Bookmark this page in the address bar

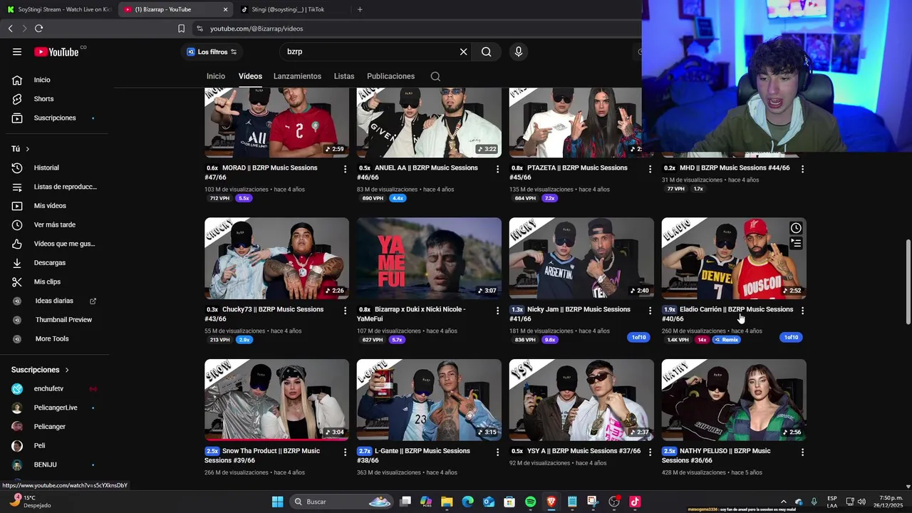pos(181,28)
